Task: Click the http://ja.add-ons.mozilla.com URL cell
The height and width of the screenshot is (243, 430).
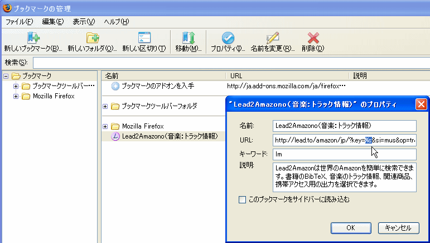Action: tap(286, 86)
